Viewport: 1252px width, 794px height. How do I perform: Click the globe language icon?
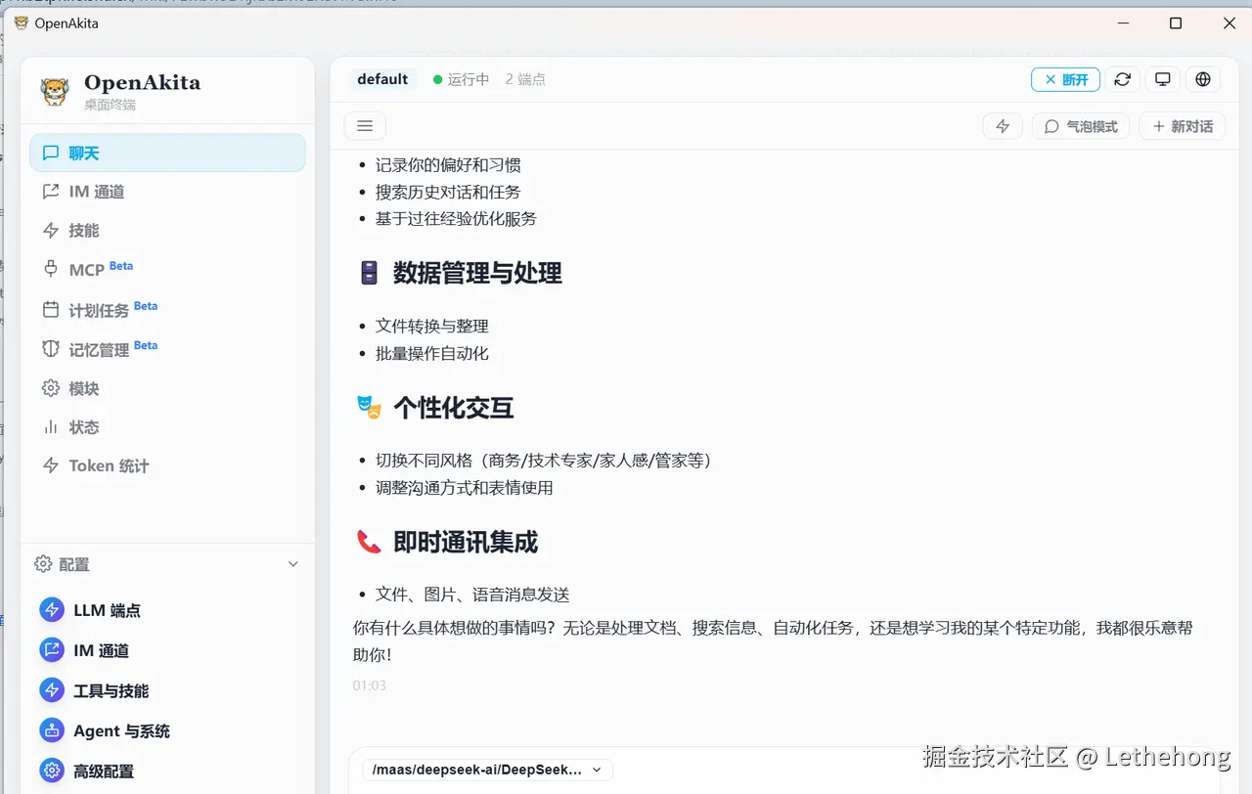click(1203, 79)
